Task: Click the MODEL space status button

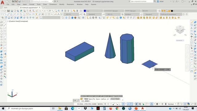Action: 100,104
